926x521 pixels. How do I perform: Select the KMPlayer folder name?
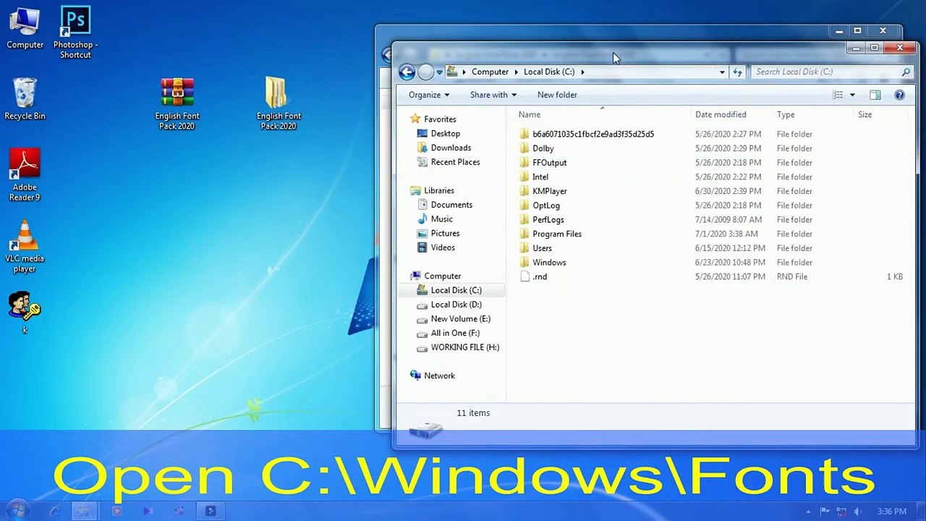pos(550,191)
